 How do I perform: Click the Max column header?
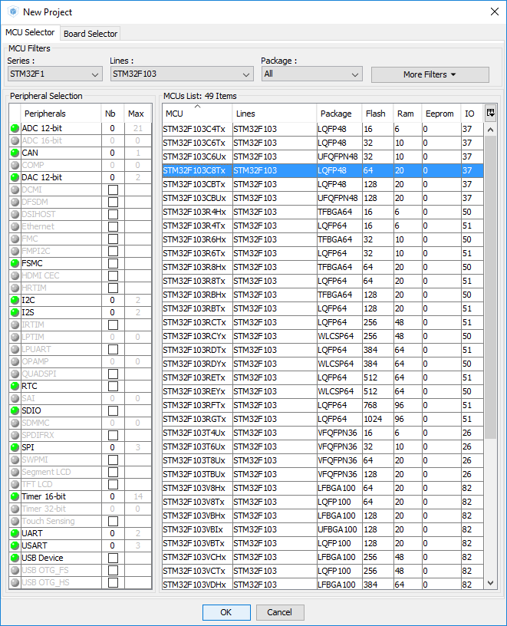[138, 114]
